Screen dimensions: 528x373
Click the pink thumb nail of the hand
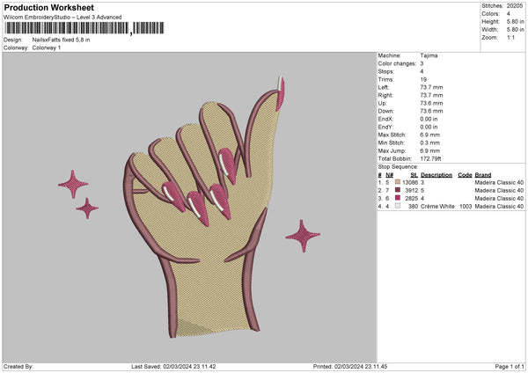coord(280,94)
